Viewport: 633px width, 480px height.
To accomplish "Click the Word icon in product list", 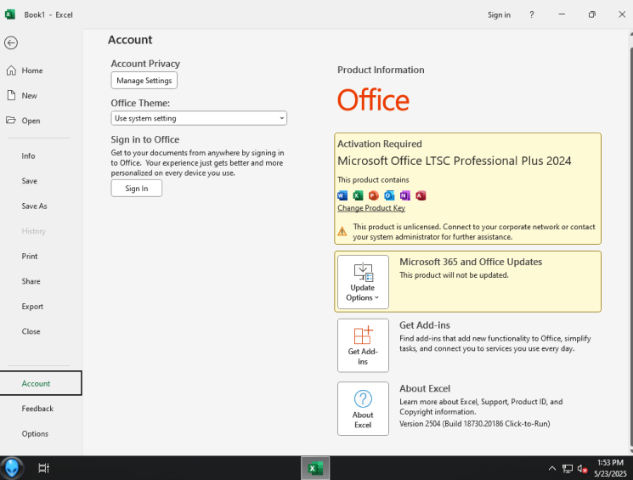I will click(342, 195).
